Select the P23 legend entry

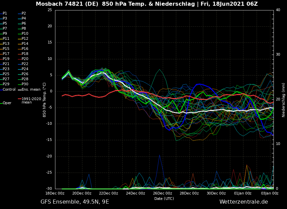point(6,69)
